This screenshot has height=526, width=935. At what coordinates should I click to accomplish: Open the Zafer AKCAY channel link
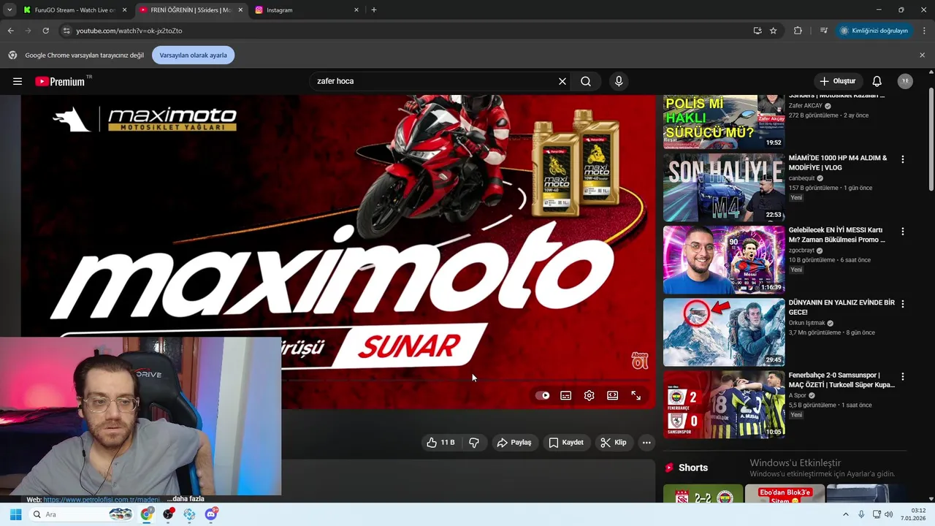pos(806,106)
